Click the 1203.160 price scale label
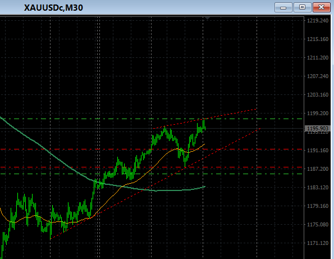 318,94
